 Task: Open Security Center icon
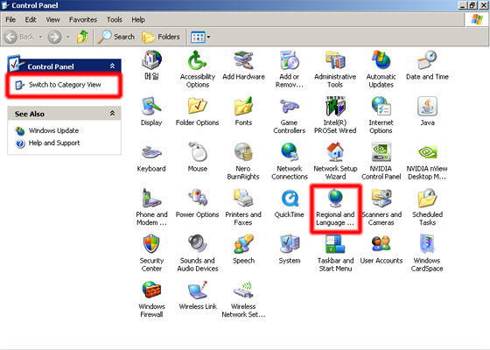point(151,253)
